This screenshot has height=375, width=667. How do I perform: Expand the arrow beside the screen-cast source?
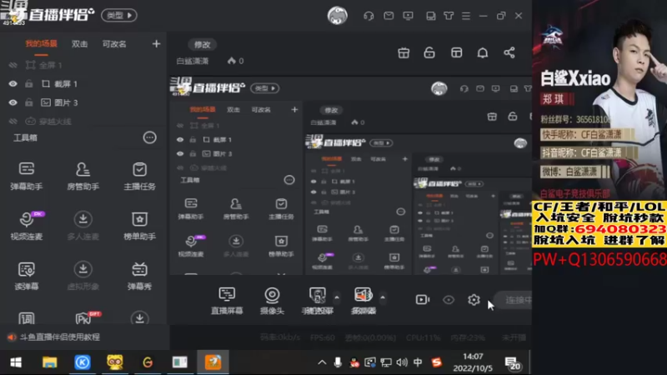[337, 297]
